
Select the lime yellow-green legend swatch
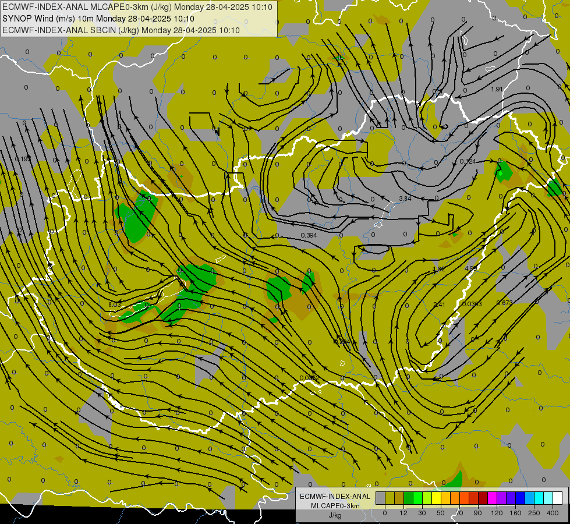[x=427, y=498]
